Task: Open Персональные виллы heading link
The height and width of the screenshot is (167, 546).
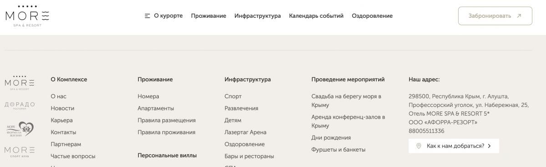Action: [x=167, y=155]
